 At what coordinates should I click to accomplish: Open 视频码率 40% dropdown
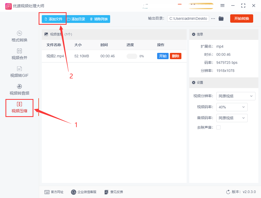click(232, 107)
